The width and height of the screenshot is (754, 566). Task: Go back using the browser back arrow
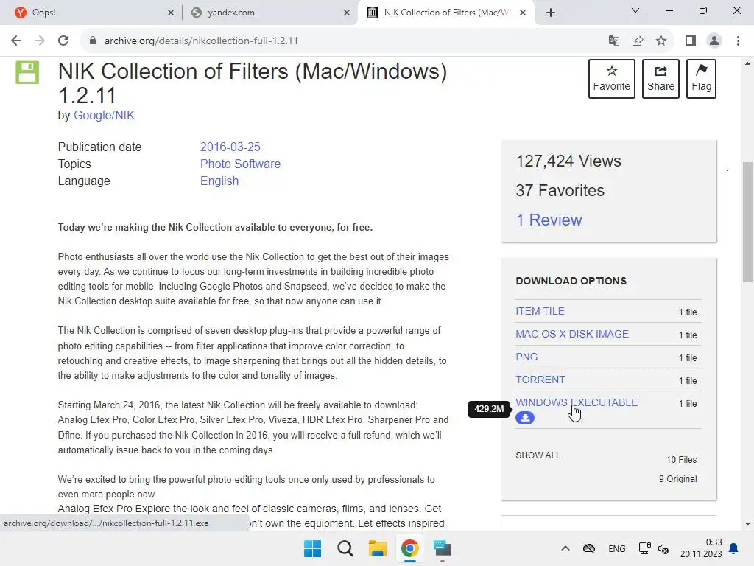point(16,41)
